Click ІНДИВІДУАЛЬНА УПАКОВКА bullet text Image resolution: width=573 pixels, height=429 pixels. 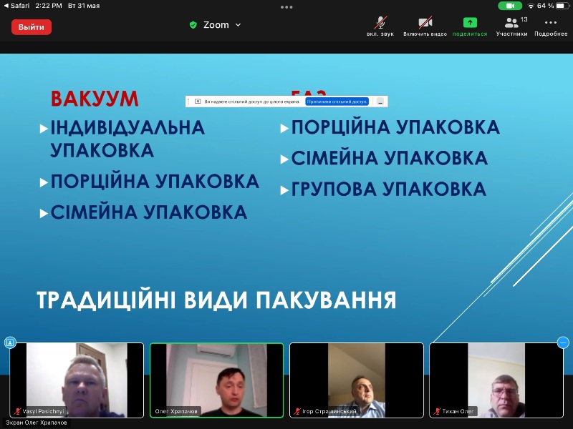(127, 139)
